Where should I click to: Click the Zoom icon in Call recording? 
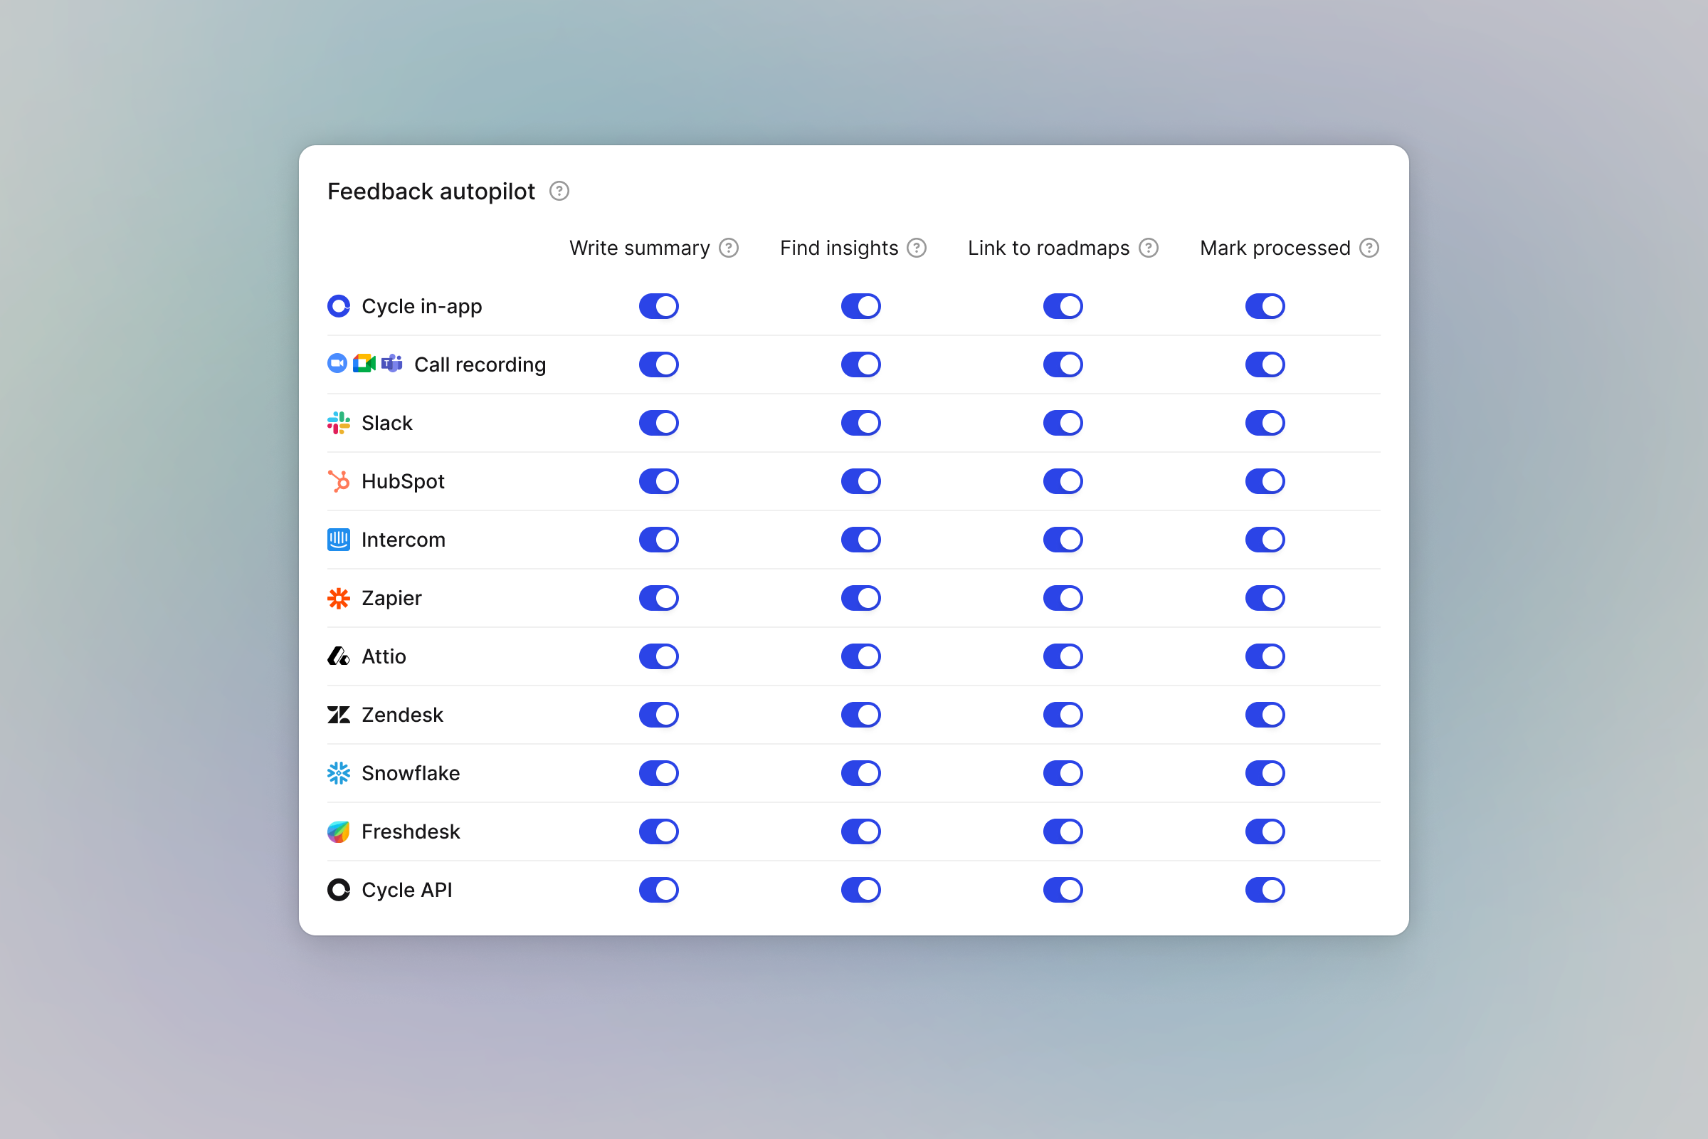coord(337,363)
